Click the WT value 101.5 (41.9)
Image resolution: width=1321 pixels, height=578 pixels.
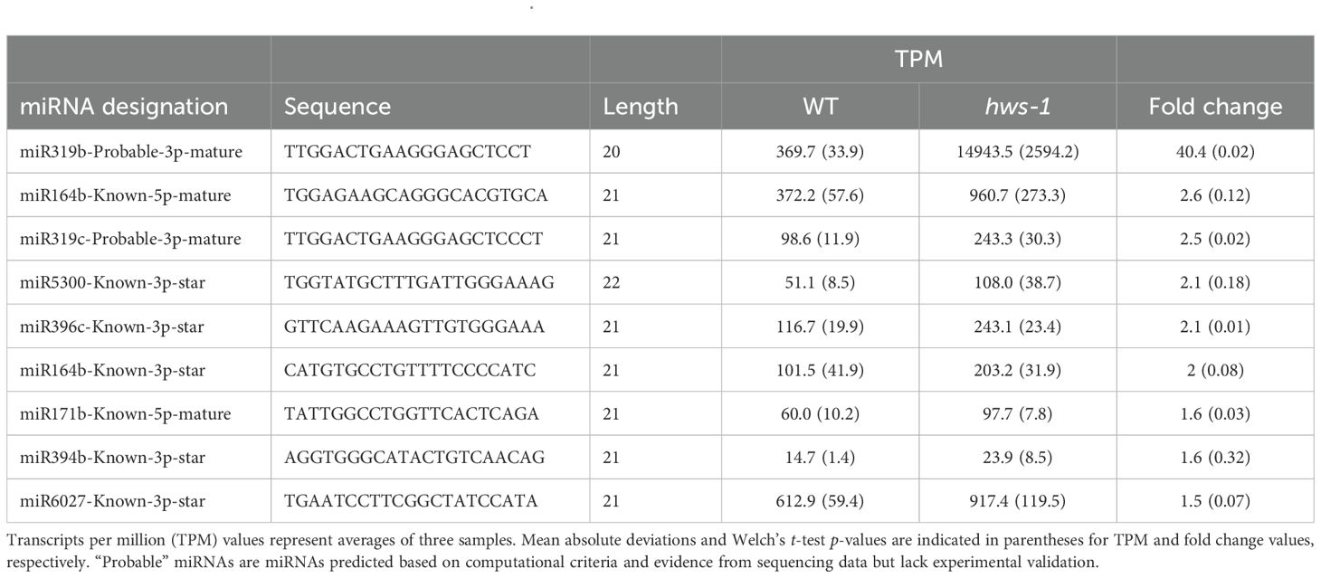pyautogui.click(x=820, y=370)
